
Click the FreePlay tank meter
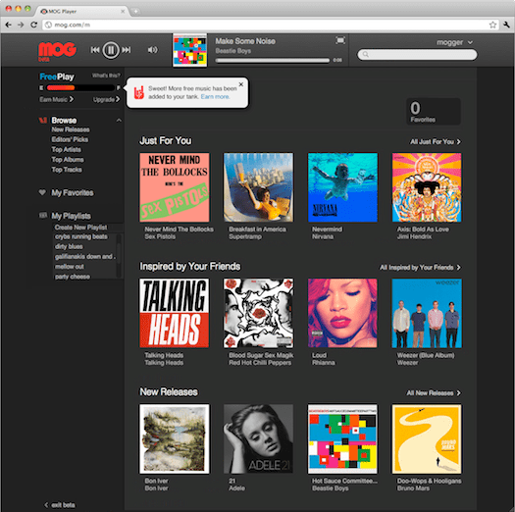pyautogui.click(x=79, y=88)
